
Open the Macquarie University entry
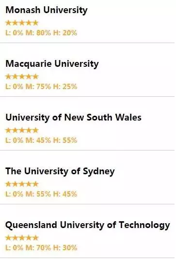52,64
